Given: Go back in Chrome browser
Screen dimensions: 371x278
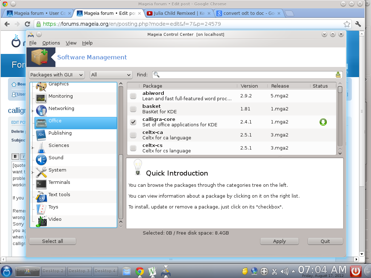Looking at the screenshot, I should 7,24.
